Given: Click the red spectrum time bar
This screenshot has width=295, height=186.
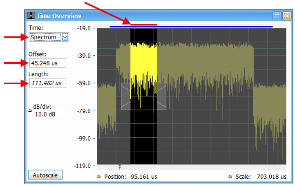Looking at the screenshot, I should (143, 25).
